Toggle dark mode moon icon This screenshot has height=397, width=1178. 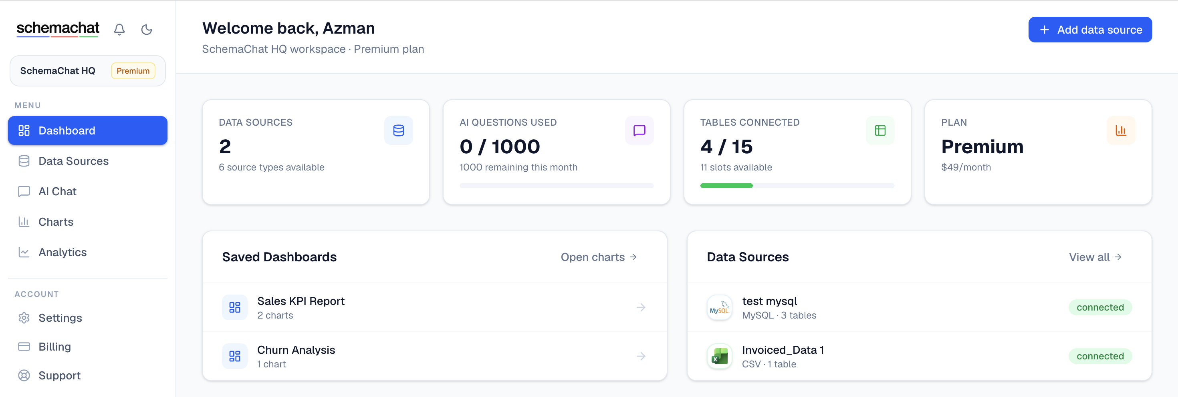tap(146, 30)
